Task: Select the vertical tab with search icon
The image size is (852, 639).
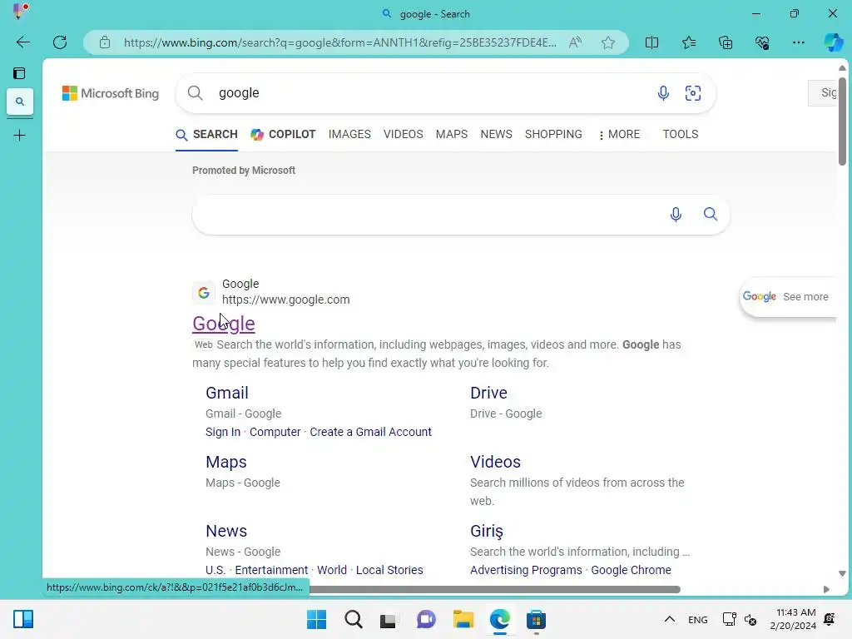Action: pyautogui.click(x=20, y=102)
